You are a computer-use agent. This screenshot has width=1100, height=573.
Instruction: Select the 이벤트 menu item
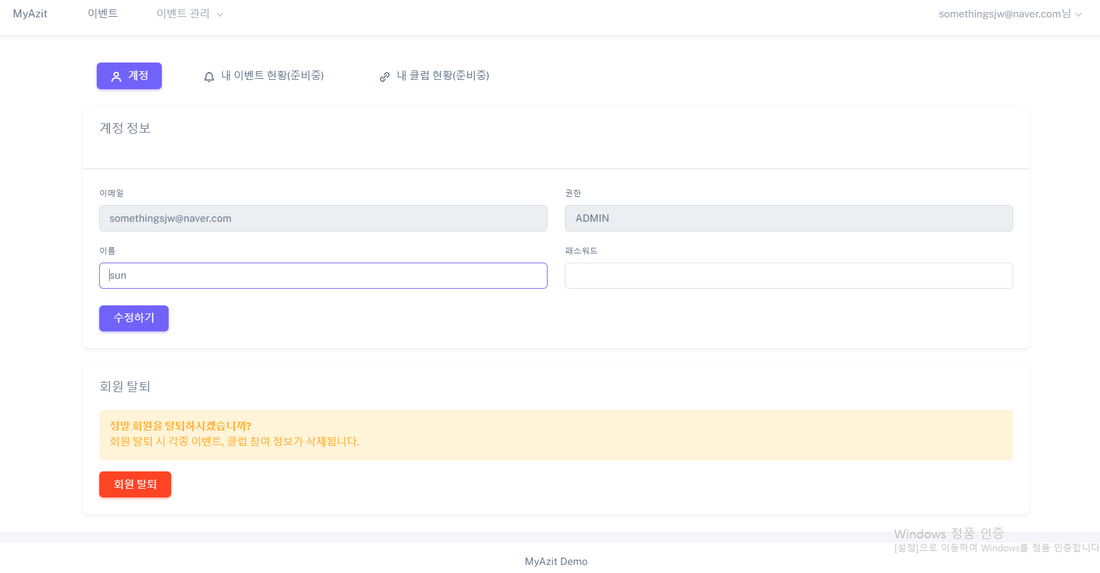click(102, 13)
